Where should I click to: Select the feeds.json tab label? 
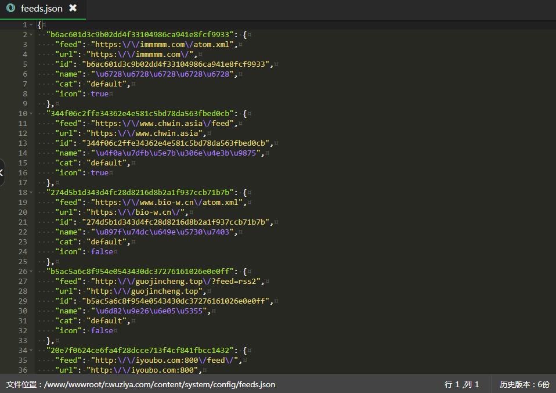click(x=41, y=8)
